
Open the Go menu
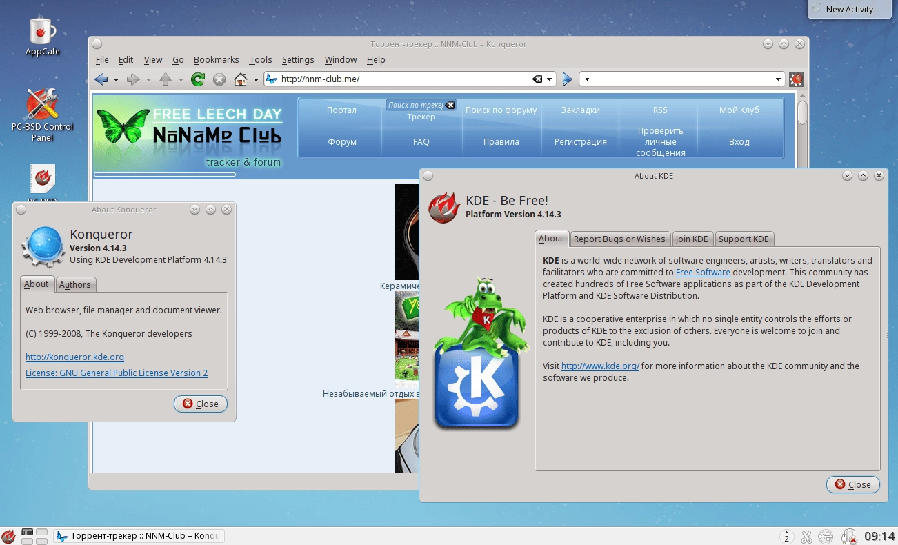(x=178, y=60)
